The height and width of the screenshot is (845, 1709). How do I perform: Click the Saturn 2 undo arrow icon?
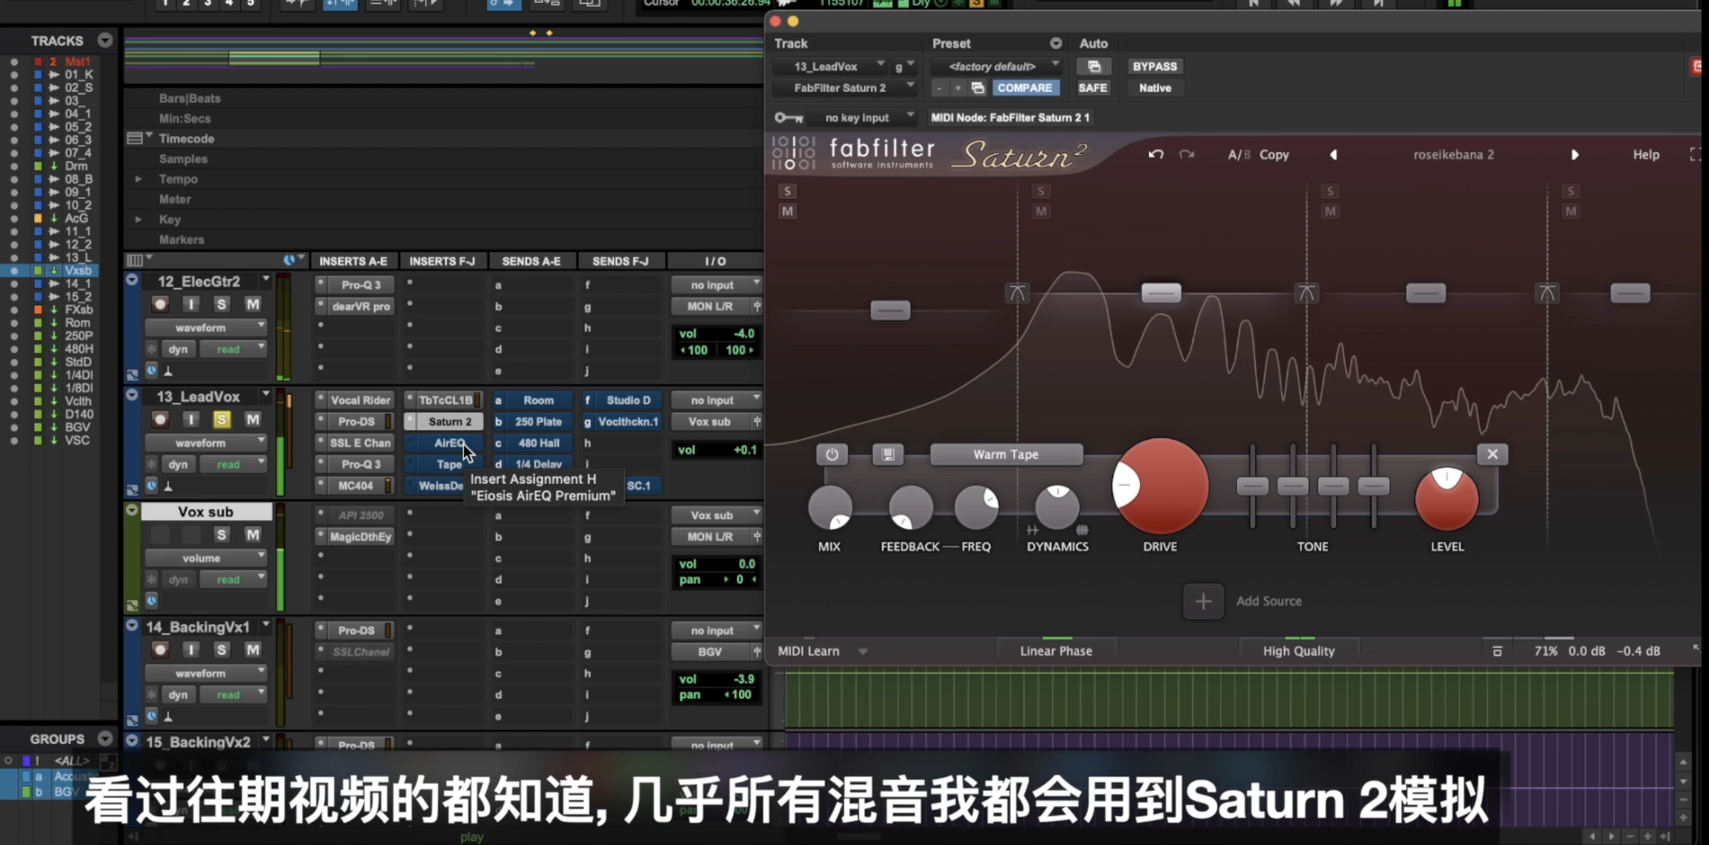coord(1155,155)
